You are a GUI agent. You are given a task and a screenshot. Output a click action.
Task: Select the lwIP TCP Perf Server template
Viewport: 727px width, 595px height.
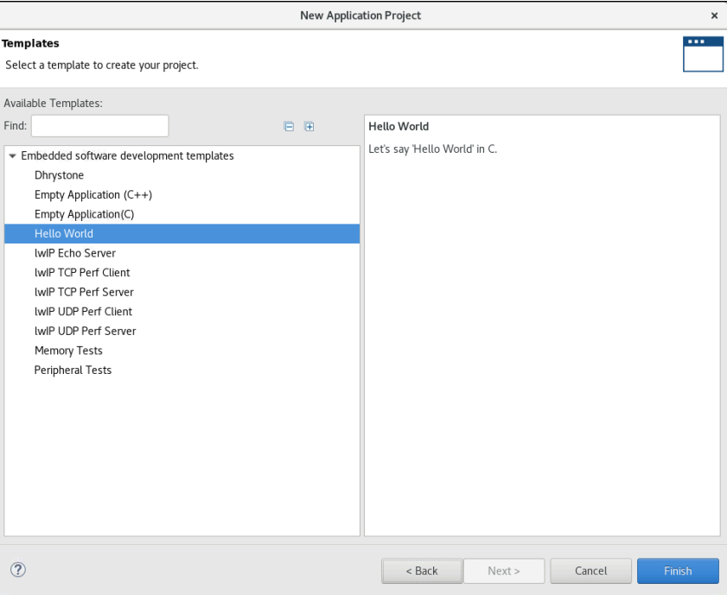point(84,291)
